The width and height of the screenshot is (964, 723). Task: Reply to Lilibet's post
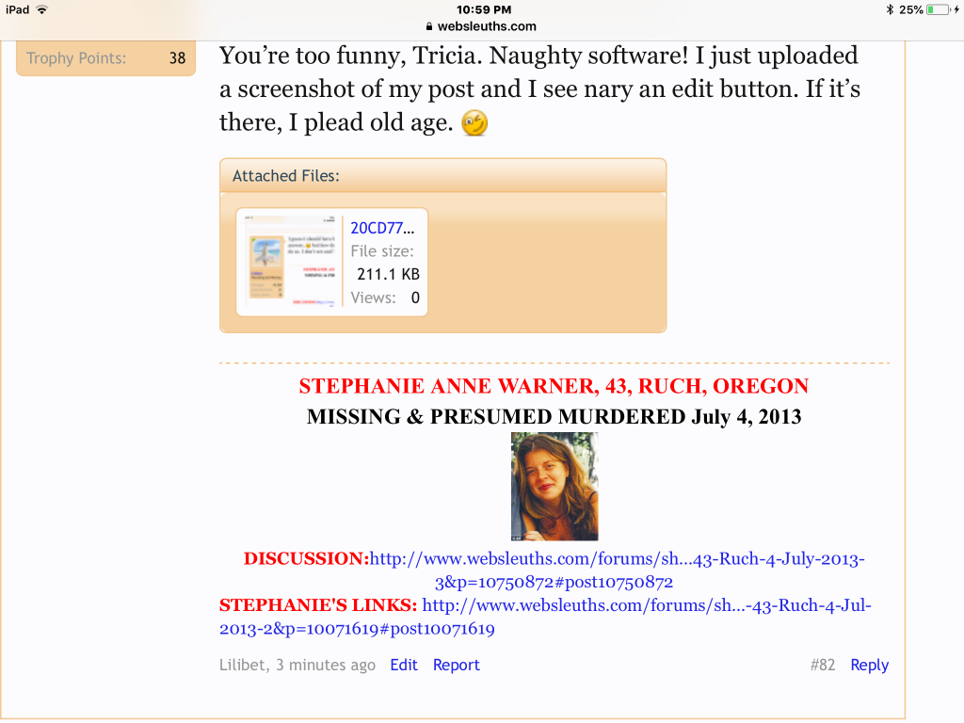(869, 665)
